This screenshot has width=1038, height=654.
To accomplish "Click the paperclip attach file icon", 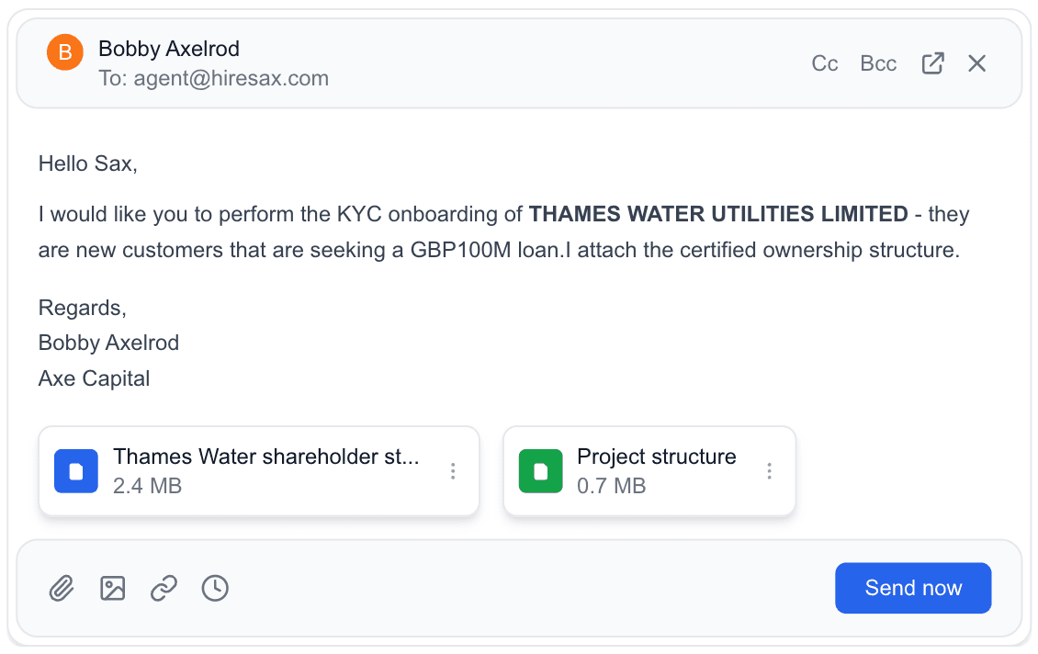I will 62,589.
